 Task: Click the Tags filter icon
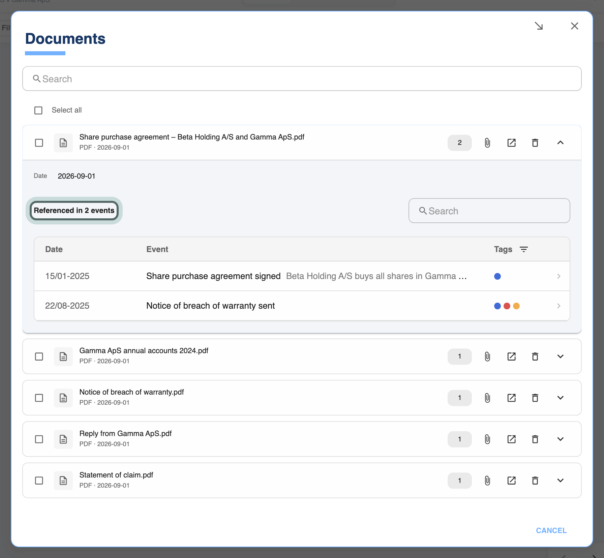(524, 249)
